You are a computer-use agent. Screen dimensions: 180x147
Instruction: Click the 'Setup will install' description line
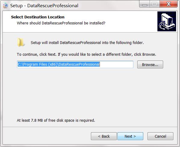tap(87, 43)
